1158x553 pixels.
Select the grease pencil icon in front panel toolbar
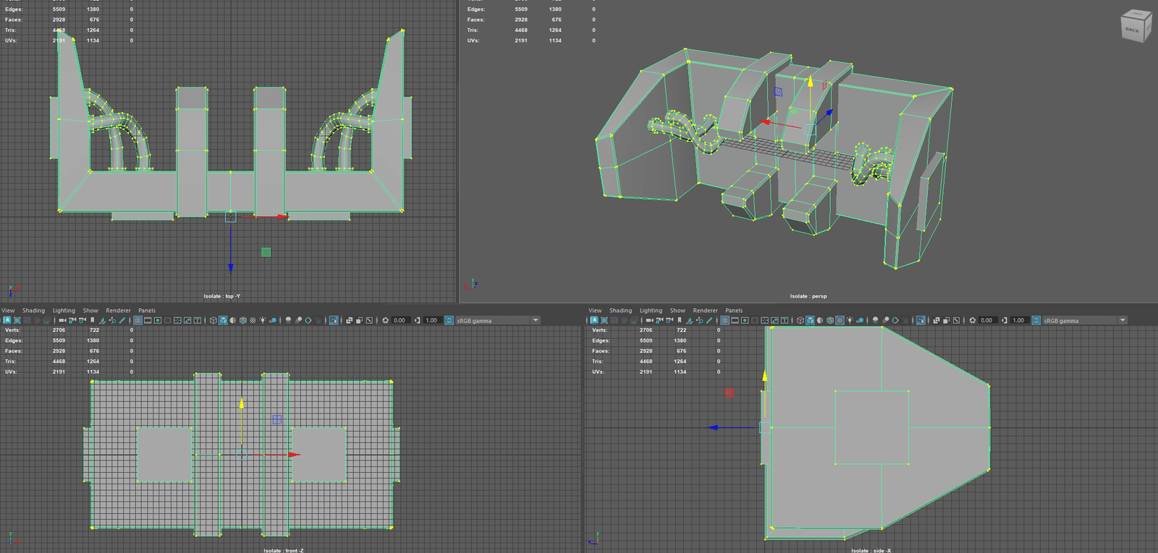(x=122, y=320)
